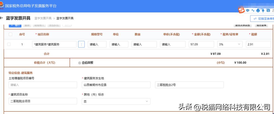Open the Sogou input method logo
Image resolution: width=274 pixels, height=114 pixels.
pyautogui.click(x=242, y=10)
